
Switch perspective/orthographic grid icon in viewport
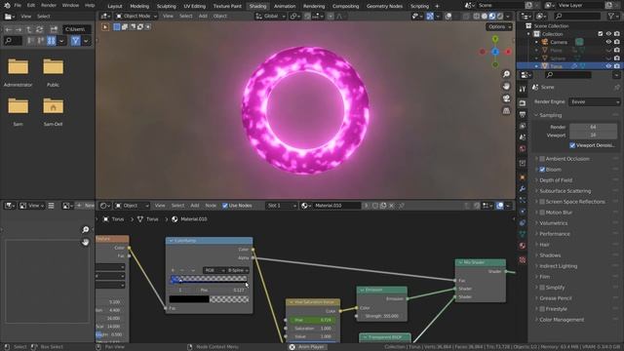506,110
